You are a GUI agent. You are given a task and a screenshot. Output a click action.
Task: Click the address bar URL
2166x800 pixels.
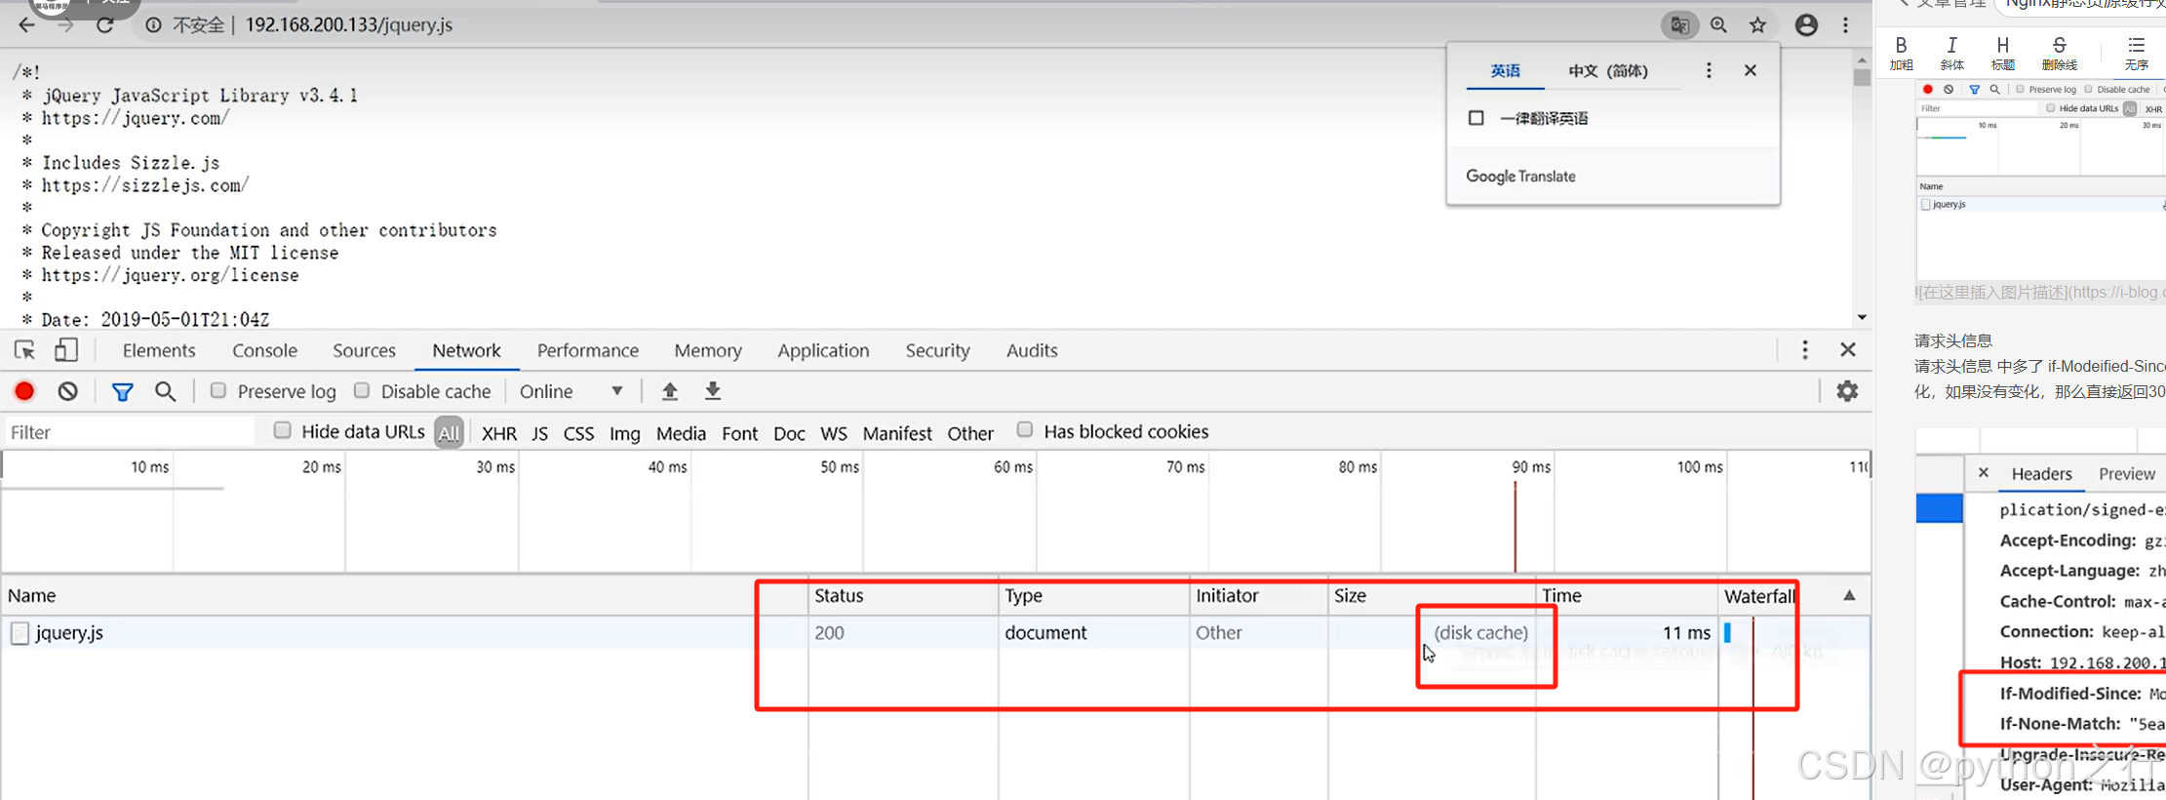click(348, 24)
